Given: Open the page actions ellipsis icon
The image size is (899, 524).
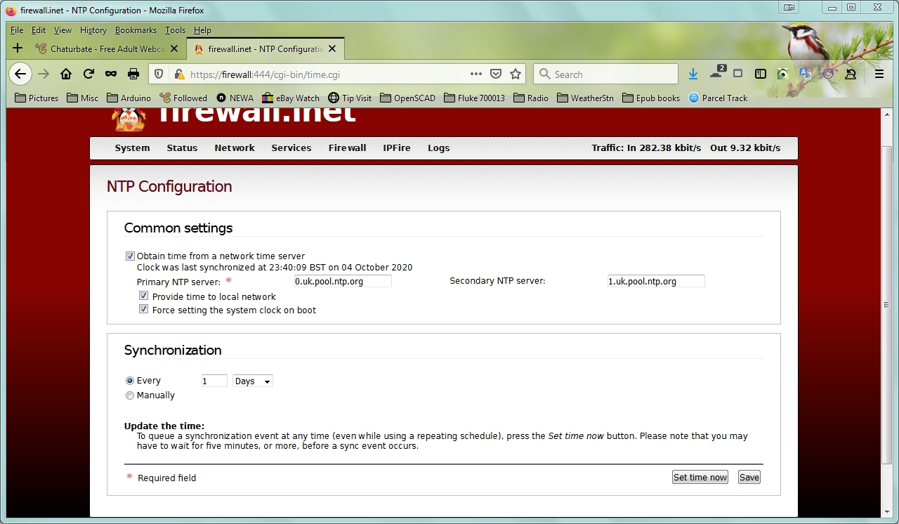Looking at the screenshot, I should tap(475, 74).
